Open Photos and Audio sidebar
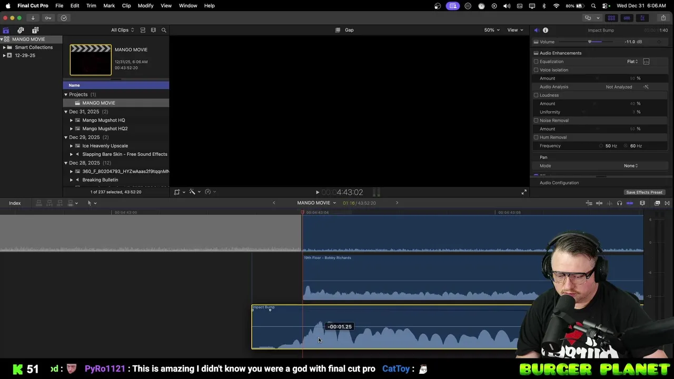Viewport: 674px width, 379px height. (21, 30)
